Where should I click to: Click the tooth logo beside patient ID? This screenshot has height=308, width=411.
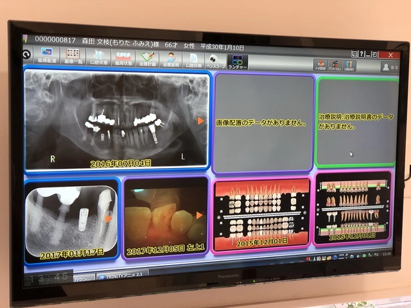[x=25, y=38]
